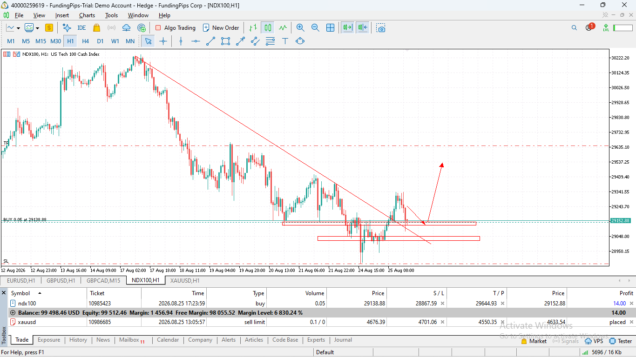636x357 pixels.
Task: Open the Insert menu
Action: coord(62,15)
